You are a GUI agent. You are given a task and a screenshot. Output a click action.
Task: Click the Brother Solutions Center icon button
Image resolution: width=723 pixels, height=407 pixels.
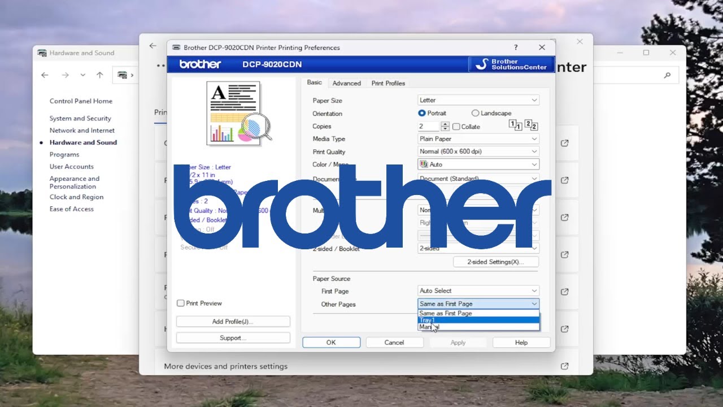511,64
